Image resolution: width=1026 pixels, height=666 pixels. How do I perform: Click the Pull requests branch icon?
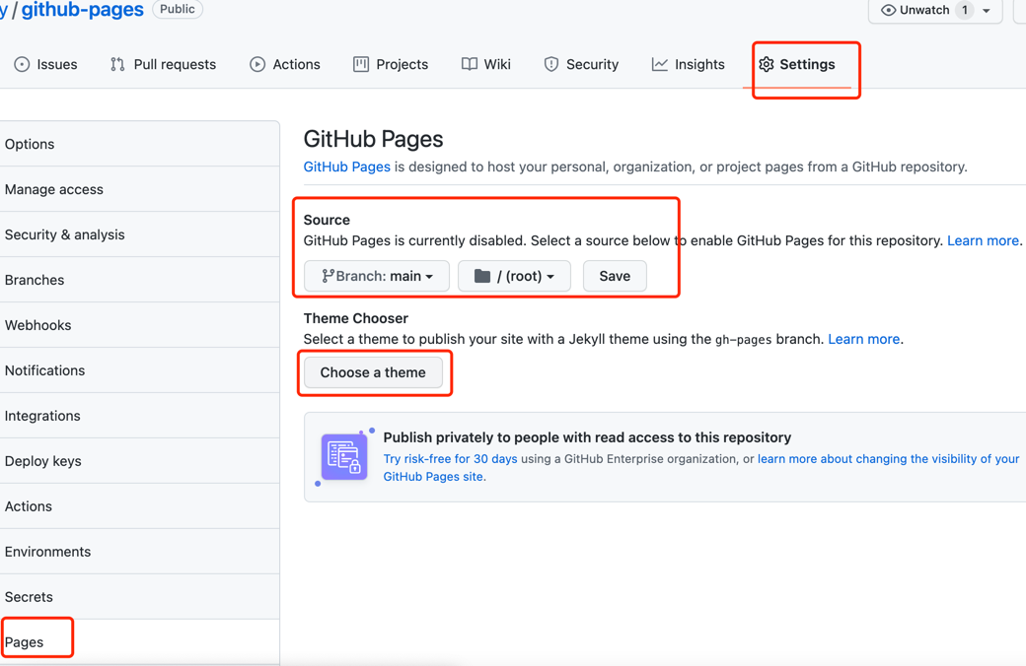[117, 64]
